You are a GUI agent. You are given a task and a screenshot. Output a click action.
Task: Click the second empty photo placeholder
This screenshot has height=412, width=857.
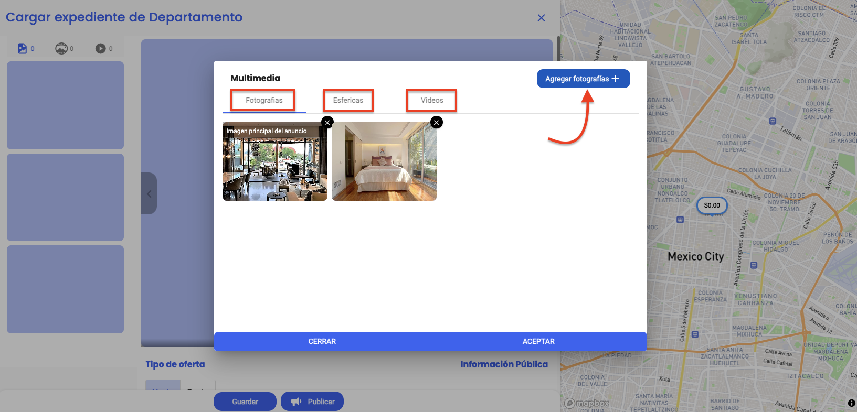(65, 197)
